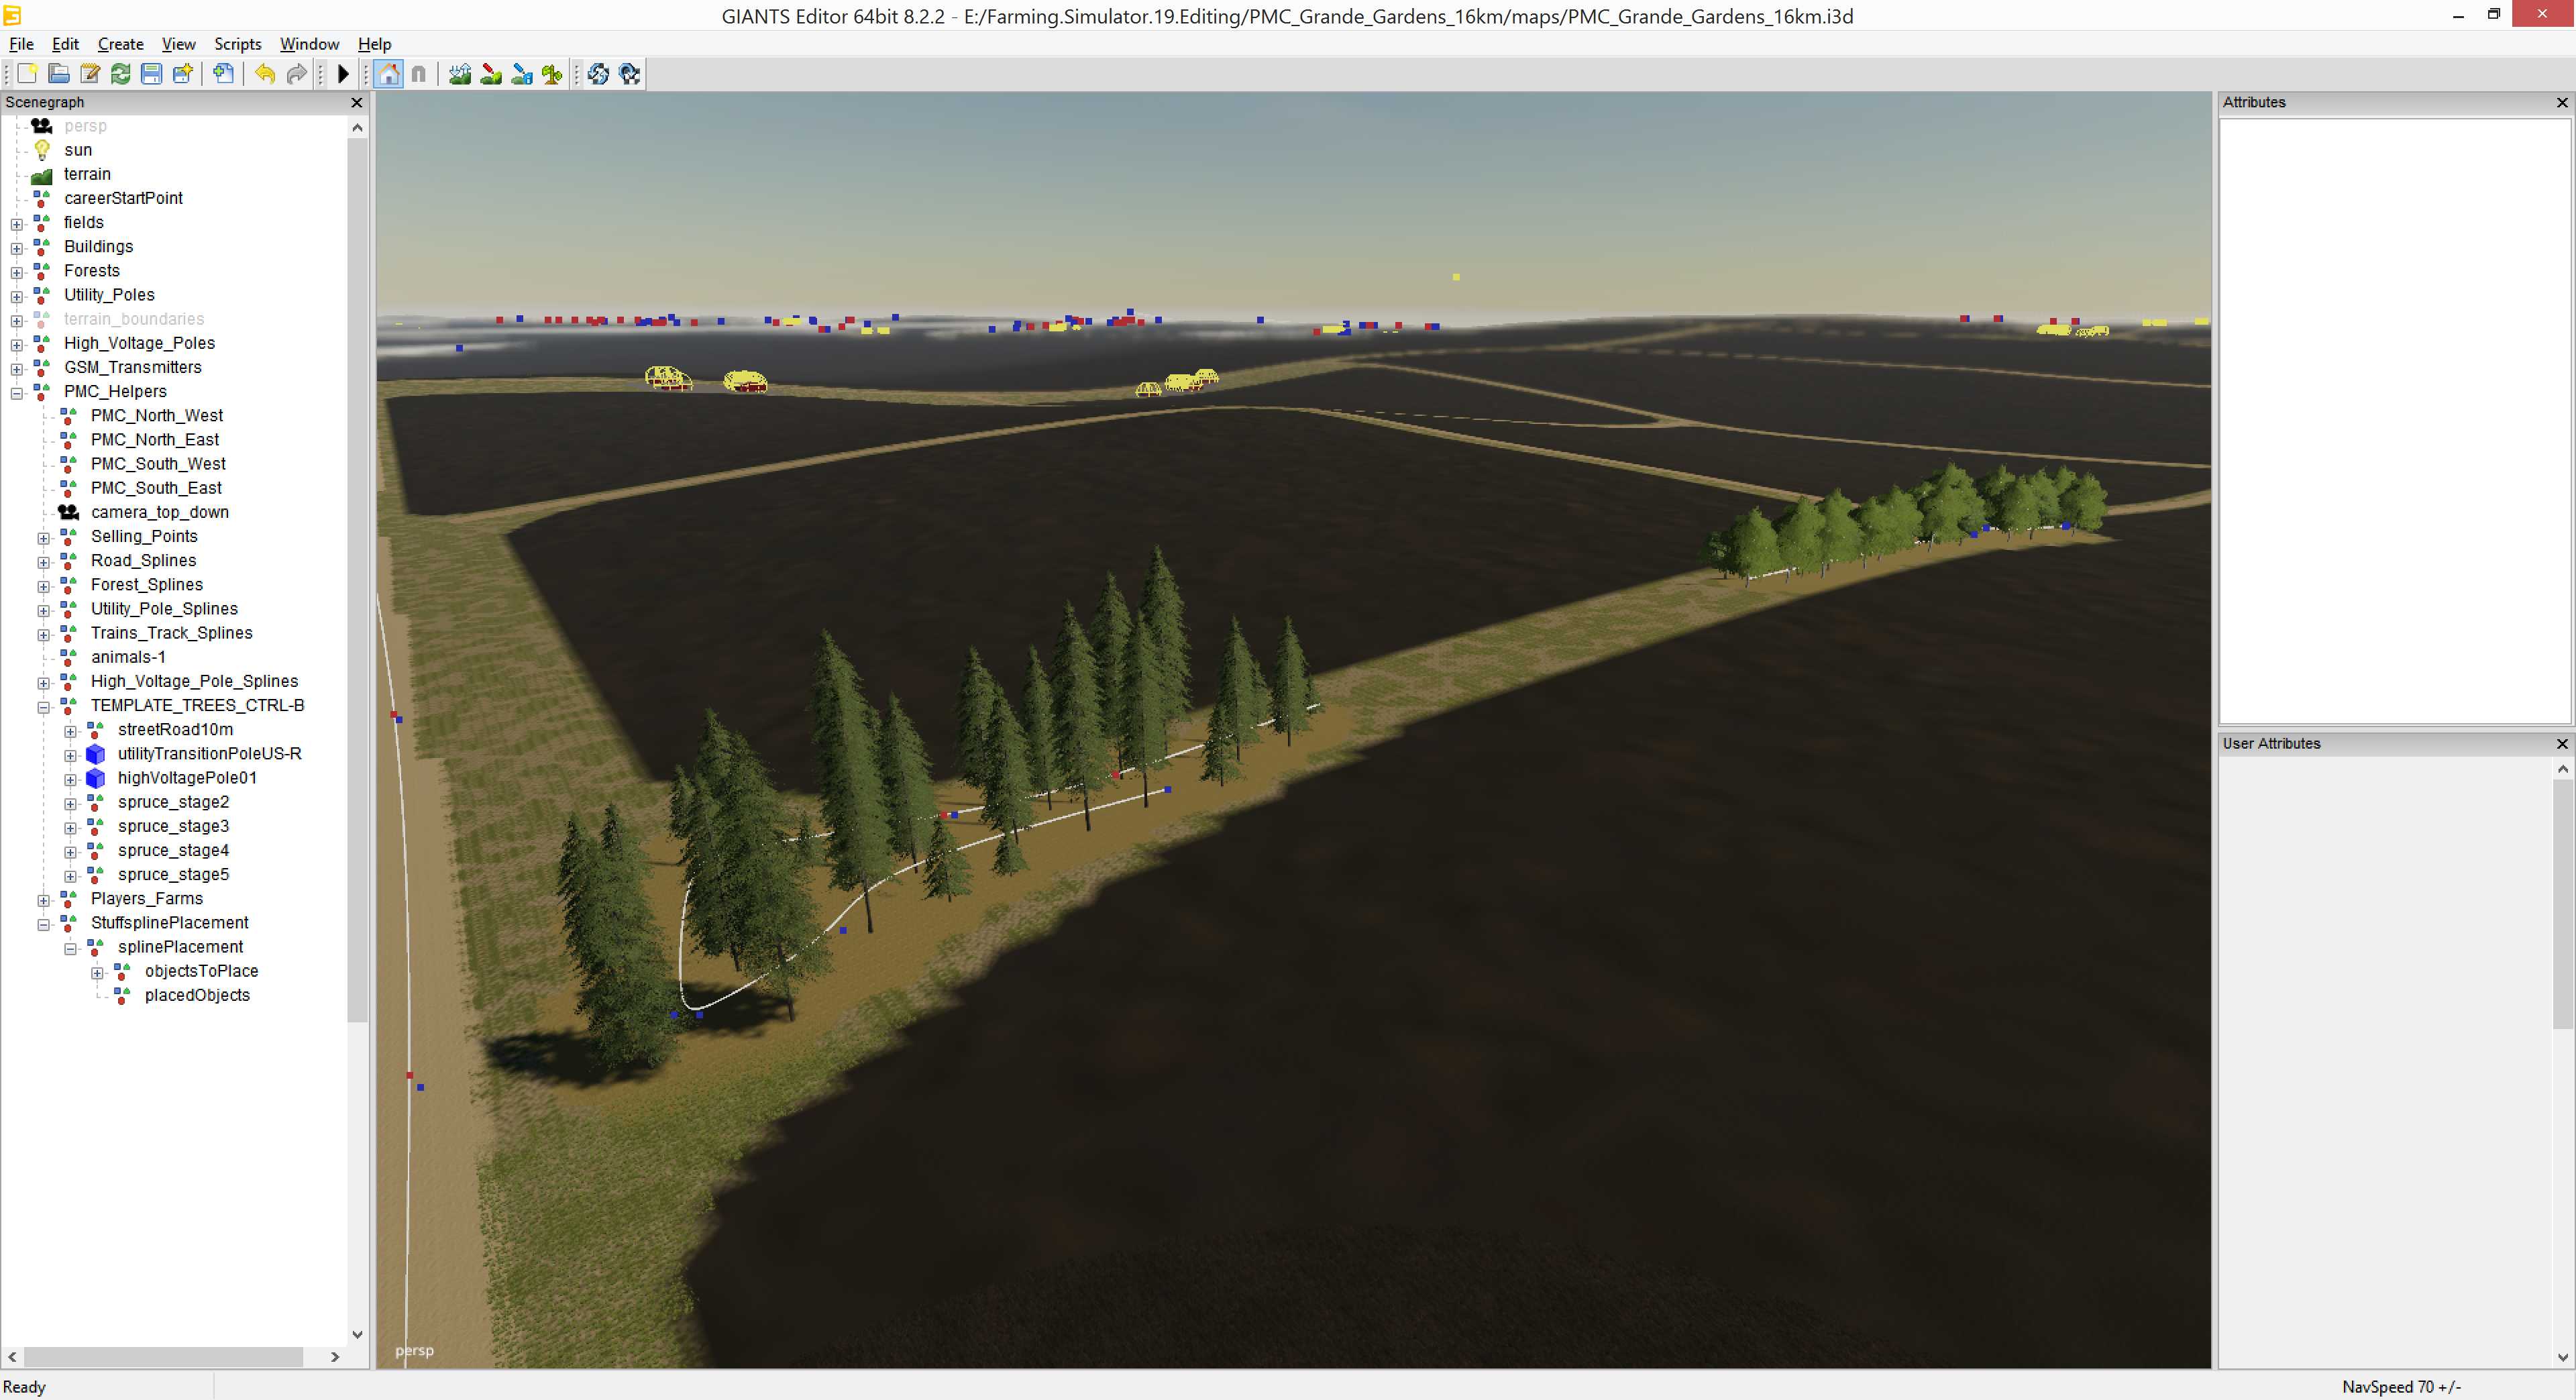Click the notepad edit toolbar icon
The width and height of the screenshot is (2576, 1400).
90,74
